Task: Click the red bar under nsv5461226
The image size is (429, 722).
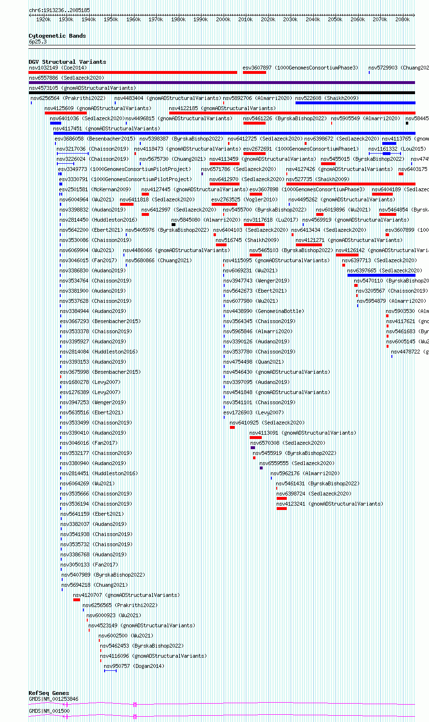Action: pos(255,123)
